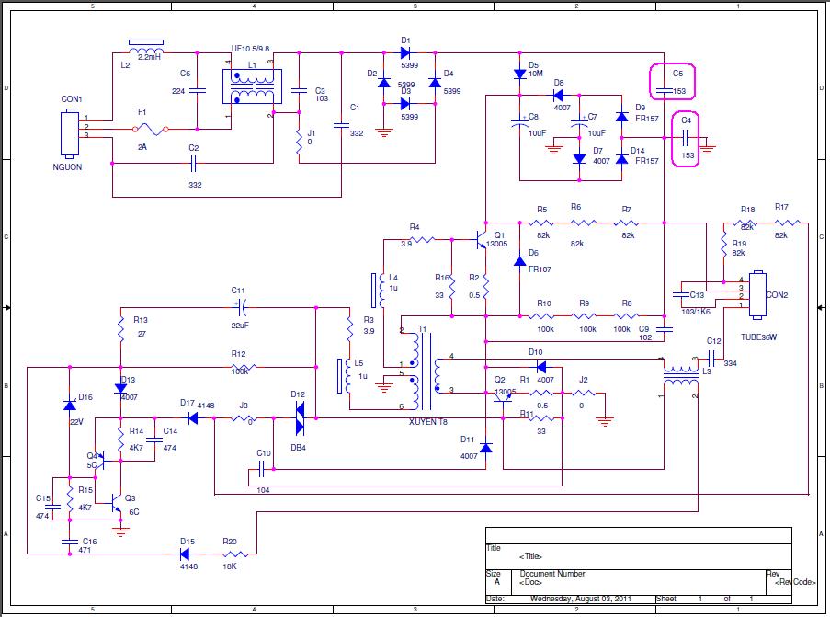Click the '22uF' value below C11

tap(240, 325)
